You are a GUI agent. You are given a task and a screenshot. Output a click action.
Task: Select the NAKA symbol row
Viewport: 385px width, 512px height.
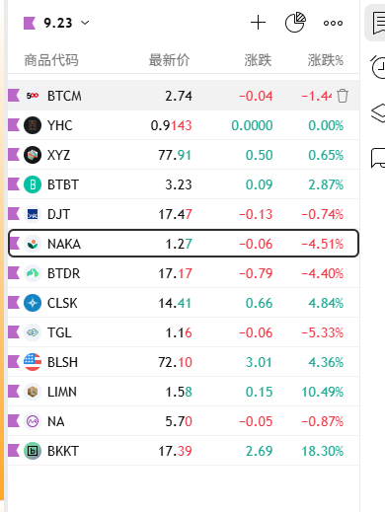click(x=184, y=244)
